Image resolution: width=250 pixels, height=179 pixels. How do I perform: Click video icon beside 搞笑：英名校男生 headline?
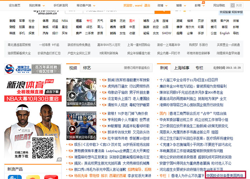pyautogui.click(x=70, y=163)
